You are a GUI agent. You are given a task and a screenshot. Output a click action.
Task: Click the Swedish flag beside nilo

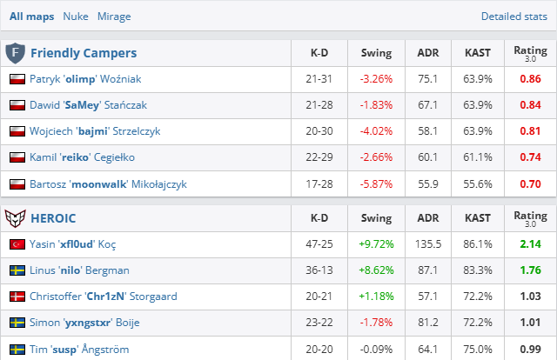(17, 270)
